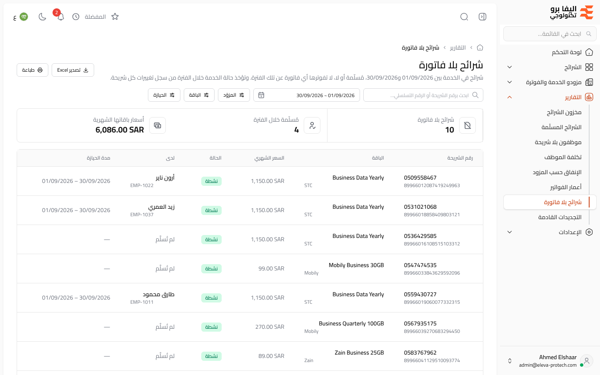Image resolution: width=600 pixels, height=375 pixels.
Task: Click SIM number 0509558467
Action: tap(420, 177)
